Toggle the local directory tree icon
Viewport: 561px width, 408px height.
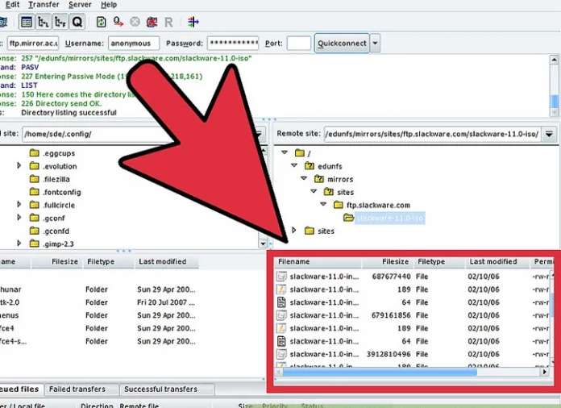click(x=43, y=22)
